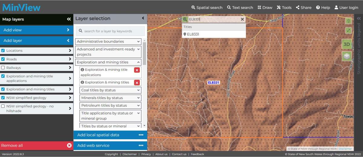Screen dimensions: 363x157
Task: Open the Tools menu
Action: pyautogui.click(x=284, y=8)
